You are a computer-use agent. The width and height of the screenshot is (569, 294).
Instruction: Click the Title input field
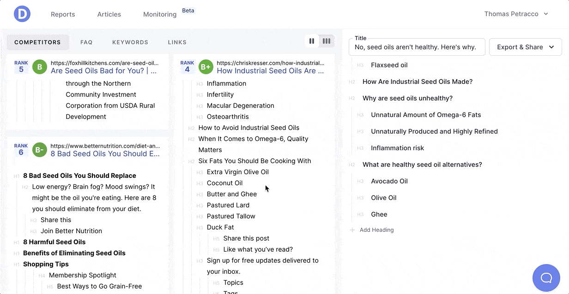coord(417,47)
